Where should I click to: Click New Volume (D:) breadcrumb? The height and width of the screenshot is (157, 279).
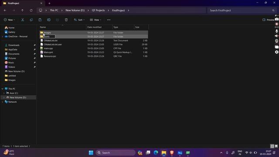click(x=75, y=10)
